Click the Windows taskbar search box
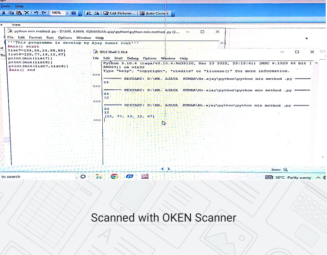This screenshot has height=255, width=327. 11,177
